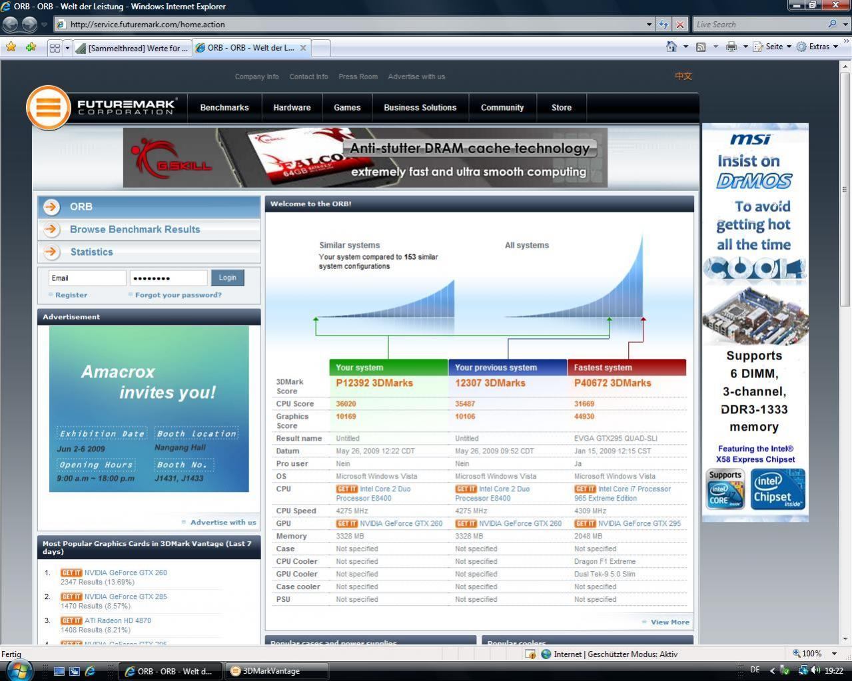Click the browser Forward arrow button

pyautogui.click(x=29, y=24)
